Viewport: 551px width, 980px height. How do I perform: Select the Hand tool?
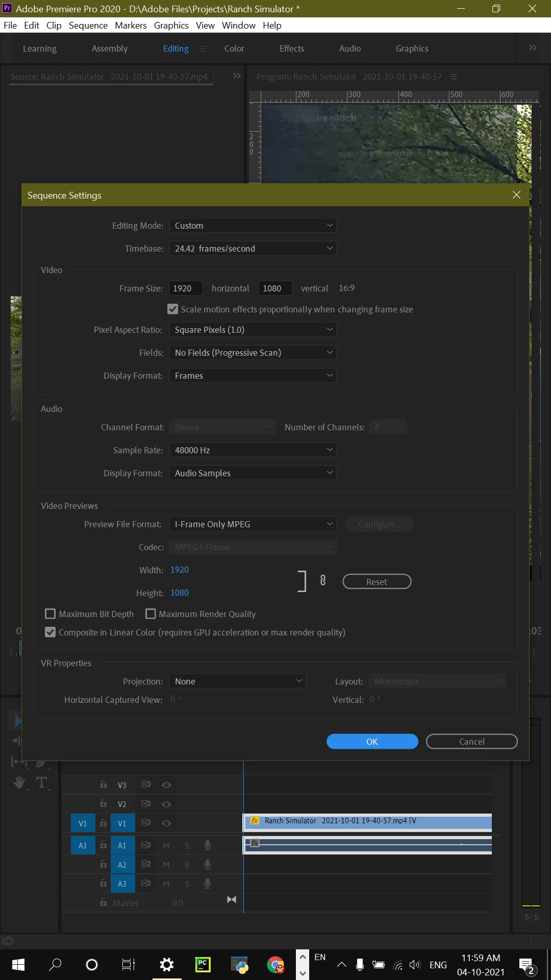(19, 782)
